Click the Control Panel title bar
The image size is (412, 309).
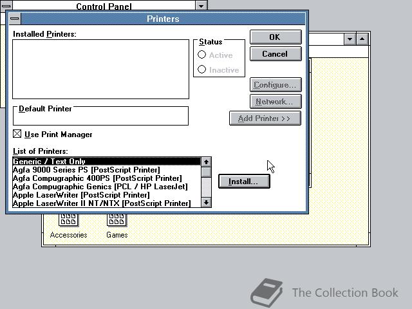(x=104, y=6)
